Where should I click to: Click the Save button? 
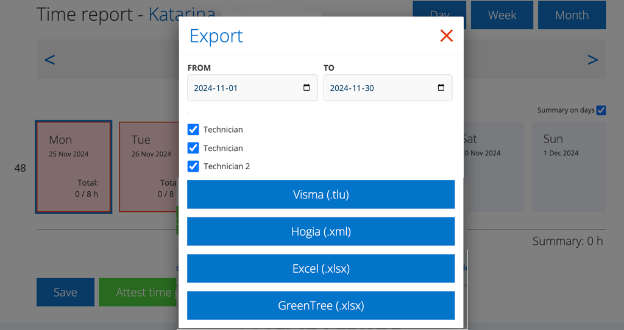(65, 292)
